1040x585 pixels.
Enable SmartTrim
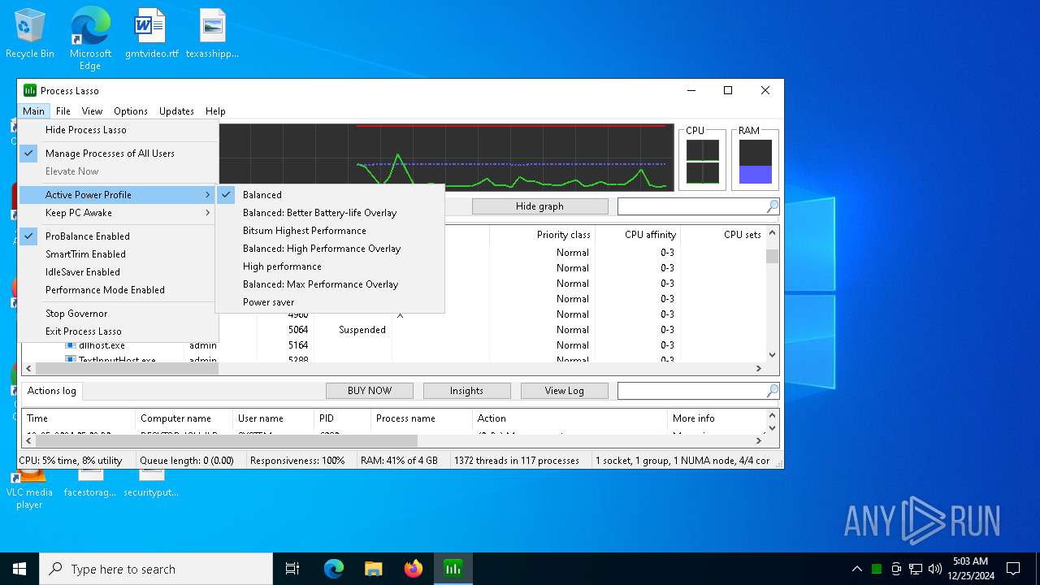point(119,254)
